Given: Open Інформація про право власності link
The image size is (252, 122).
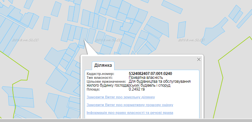Looking at the screenshot, I should pos(130,113).
